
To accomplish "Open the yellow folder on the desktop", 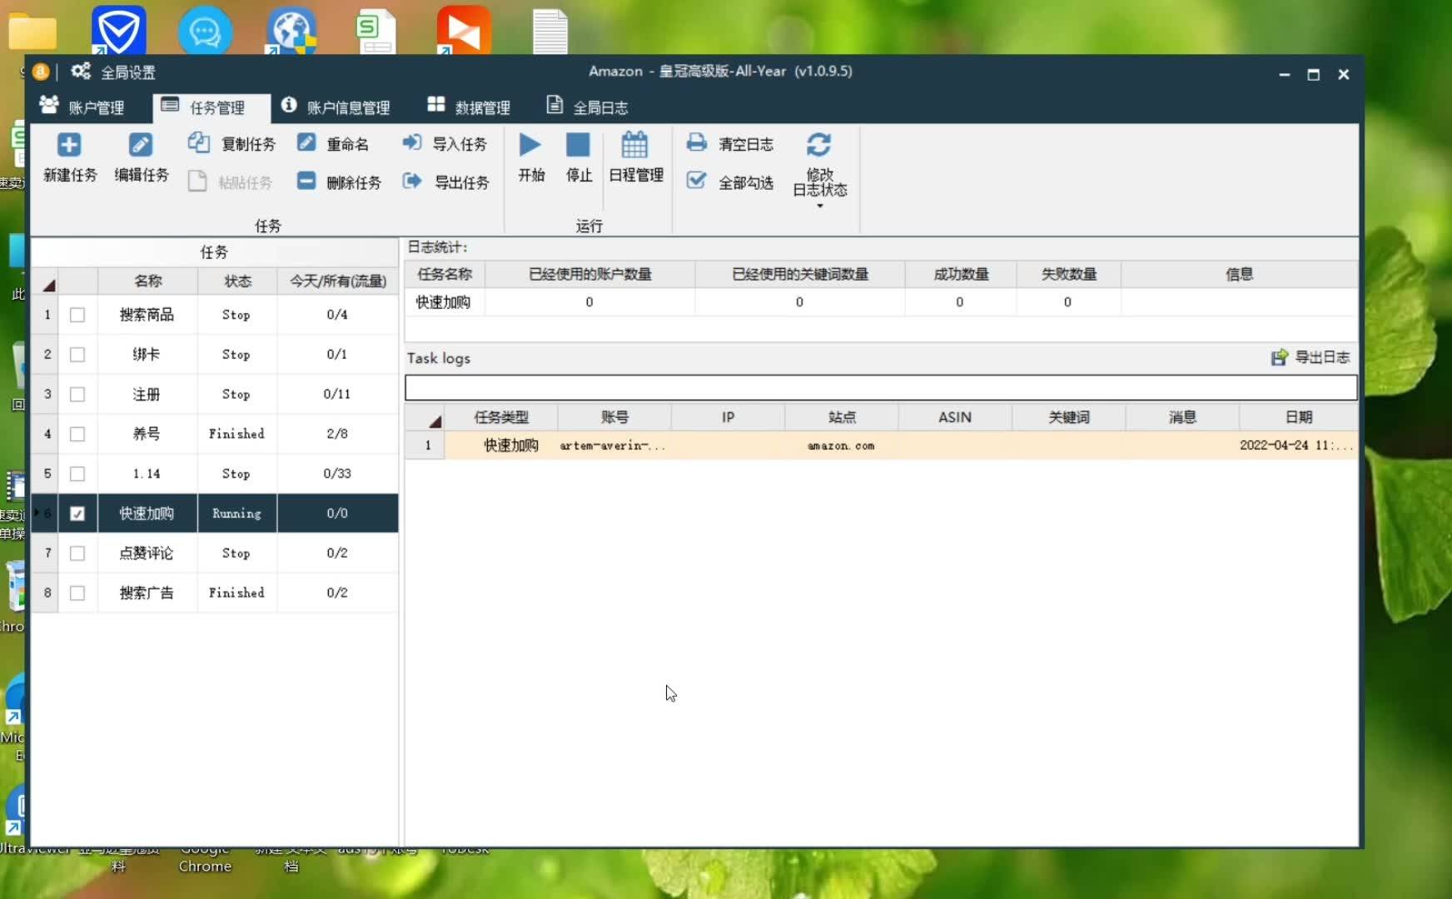I will click(x=32, y=32).
